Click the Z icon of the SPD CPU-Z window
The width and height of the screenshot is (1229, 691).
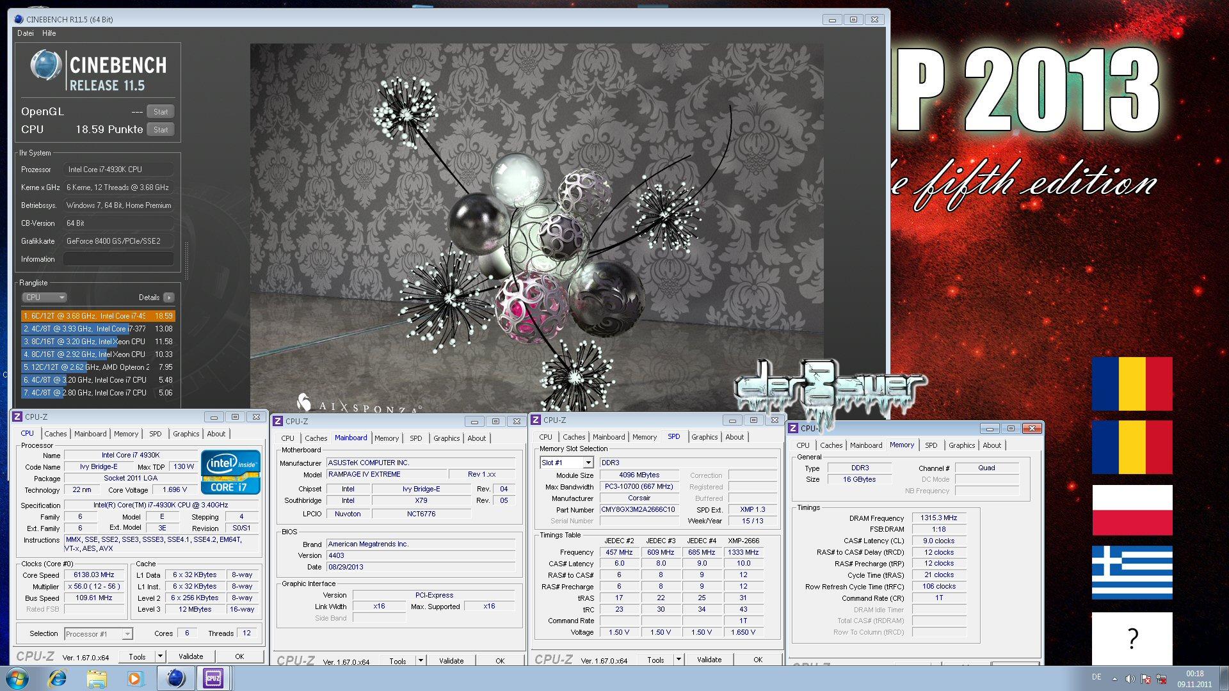[x=536, y=420]
